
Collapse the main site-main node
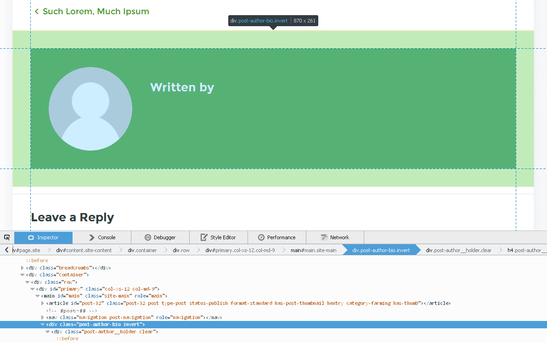click(x=38, y=296)
